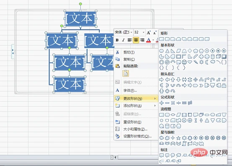Select the Horizontal Scroll shape

click(190, 143)
